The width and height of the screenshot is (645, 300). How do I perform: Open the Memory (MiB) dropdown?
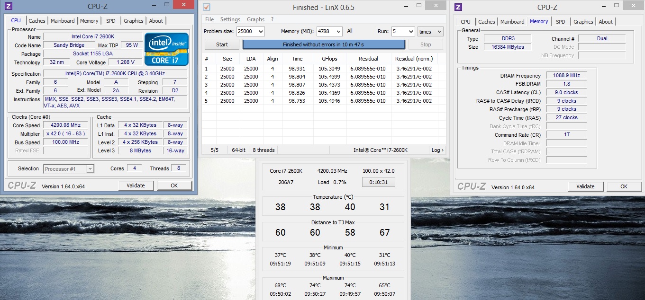pyautogui.click(x=338, y=32)
